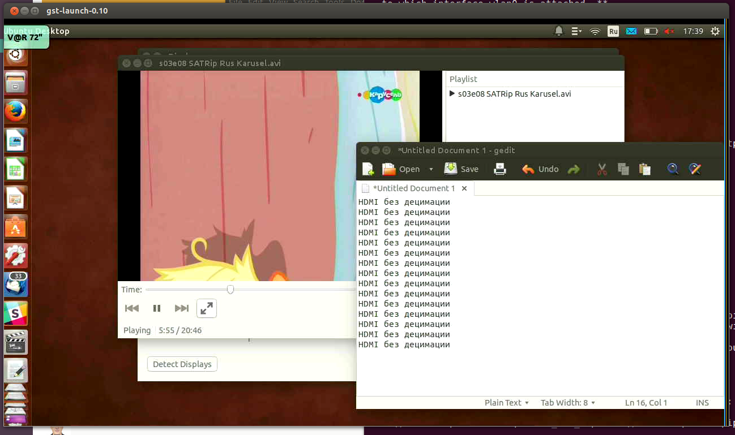Image resolution: width=735 pixels, height=435 pixels.
Task: Undo the last edit in gedit
Action: point(540,169)
